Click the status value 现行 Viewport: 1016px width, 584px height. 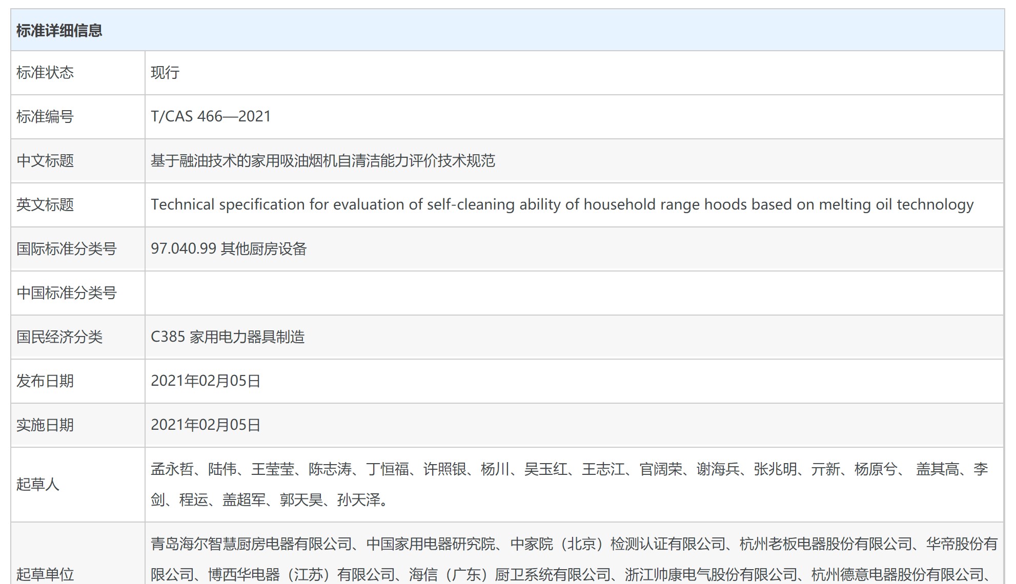(x=165, y=73)
